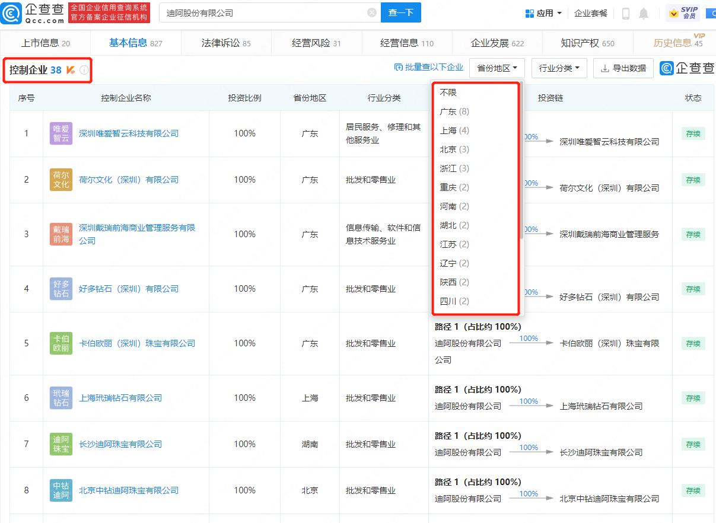This screenshot has width=716, height=523.
Task: Switch to the 经营信息 tab
Action: [407, 43]
